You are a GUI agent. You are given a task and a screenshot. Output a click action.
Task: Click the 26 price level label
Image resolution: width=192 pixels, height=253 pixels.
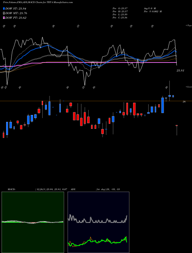click(x=184, y=102)
